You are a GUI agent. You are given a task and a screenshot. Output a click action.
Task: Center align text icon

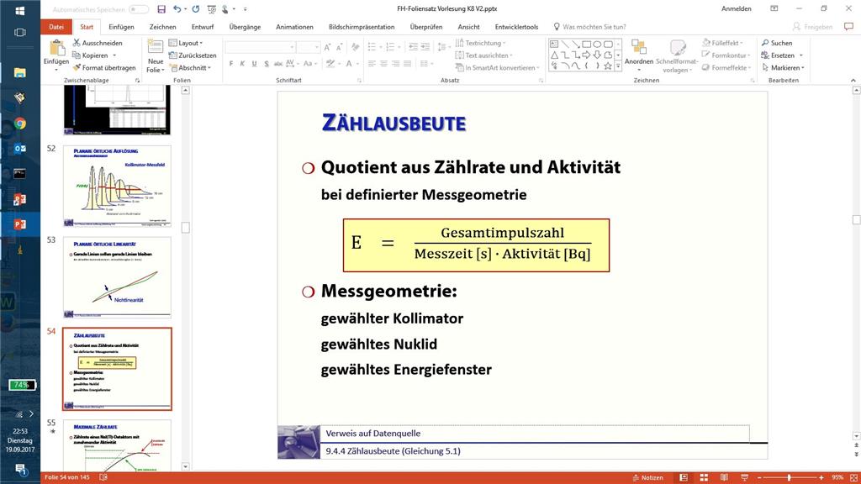coord(383,64)
